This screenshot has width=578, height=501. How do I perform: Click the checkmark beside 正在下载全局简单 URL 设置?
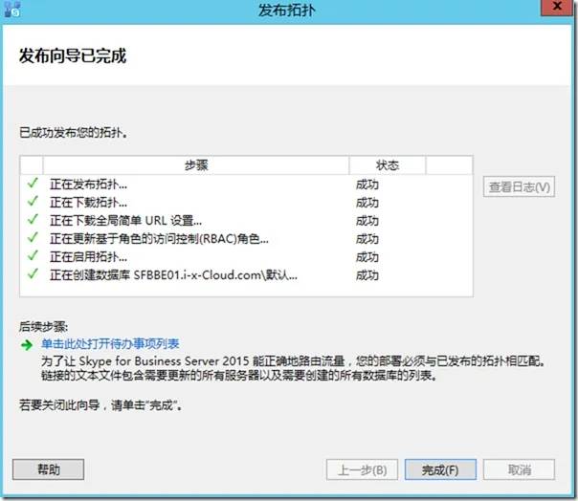33,219
